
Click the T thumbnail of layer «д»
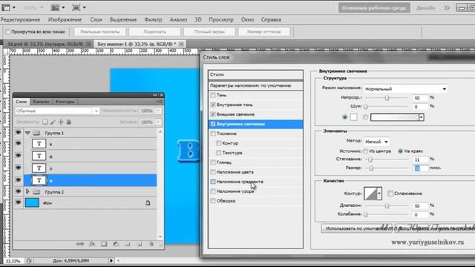point(39,156)
